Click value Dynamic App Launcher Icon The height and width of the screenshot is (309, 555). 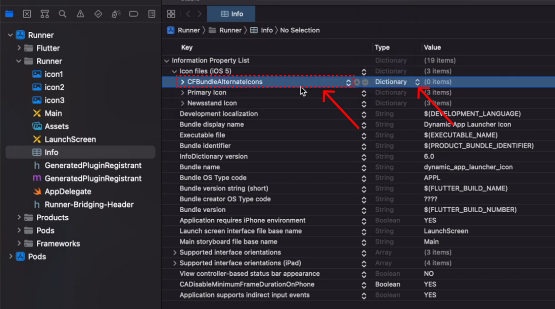468,125
